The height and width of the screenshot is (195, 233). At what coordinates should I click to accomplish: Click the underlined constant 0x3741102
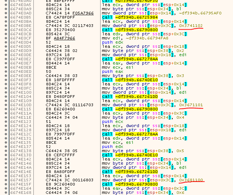[x=192, y=25]
